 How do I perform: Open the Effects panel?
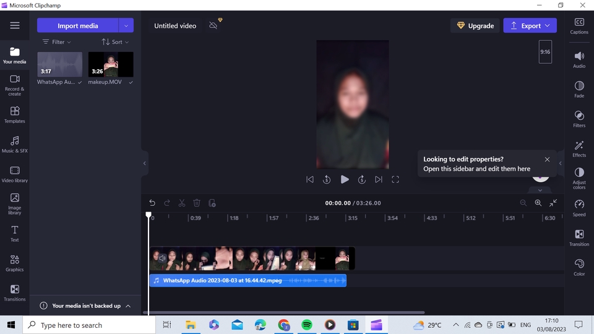pos(579,149)
